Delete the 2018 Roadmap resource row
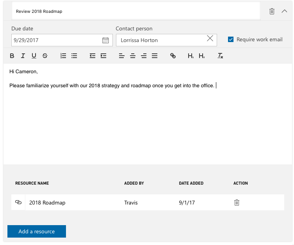 click(x=237, y=203)
